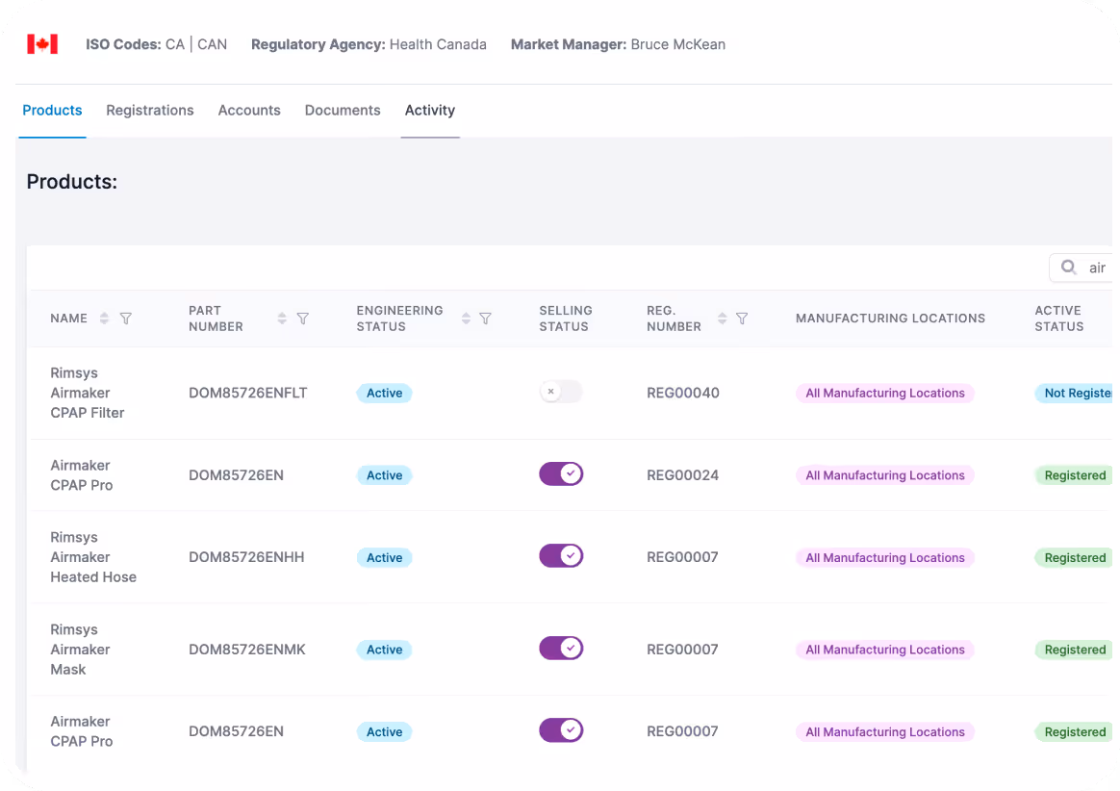Click Manufacturing Locations column header
The height and width of the screenshot is (791, 1120).
point(891,319)
